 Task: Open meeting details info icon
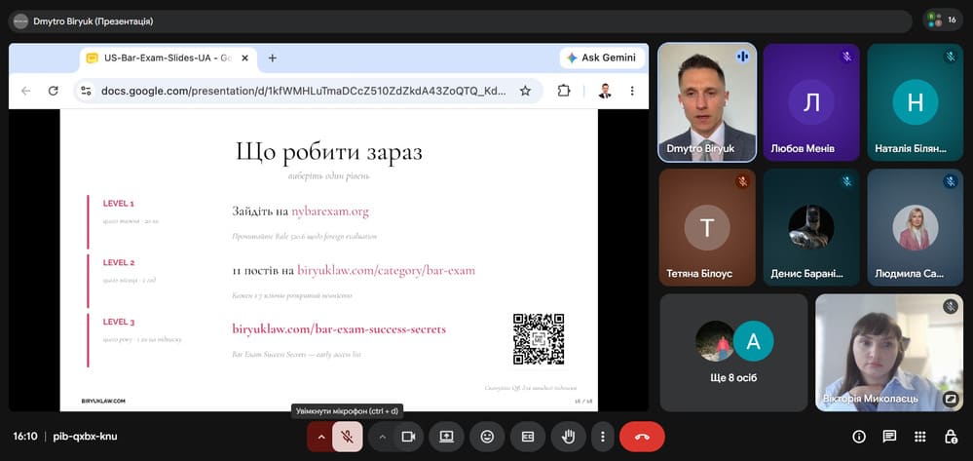coord(859,437)
